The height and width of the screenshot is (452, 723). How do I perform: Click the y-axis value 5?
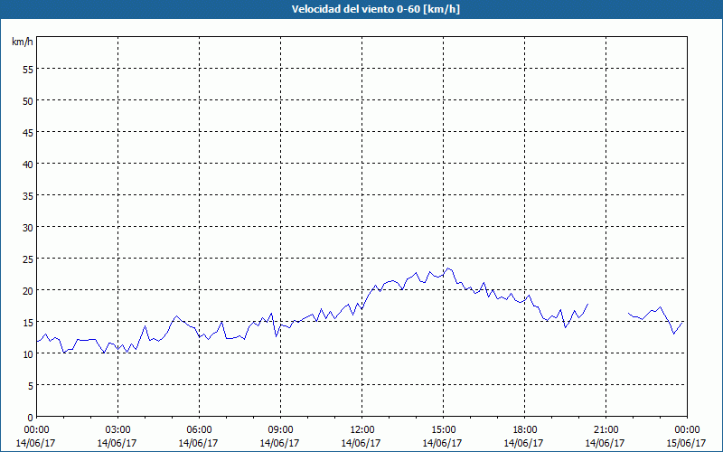click(x=31, y=387)
